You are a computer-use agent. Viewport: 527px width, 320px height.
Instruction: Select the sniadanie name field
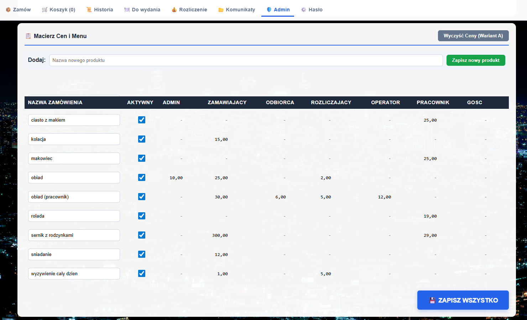point(74,254)
